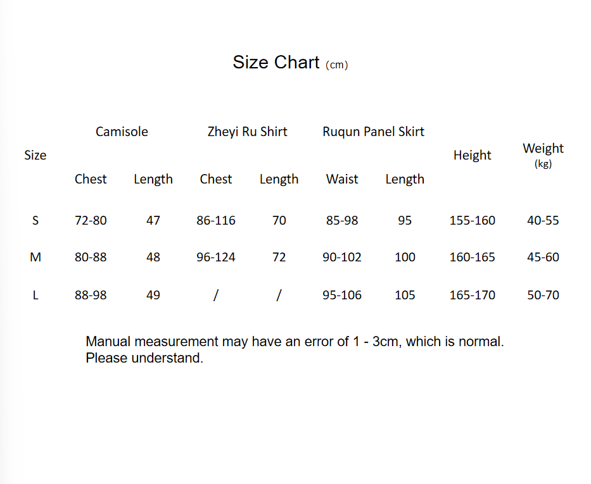Select the Camisole column group header

[x=122, y=132]
